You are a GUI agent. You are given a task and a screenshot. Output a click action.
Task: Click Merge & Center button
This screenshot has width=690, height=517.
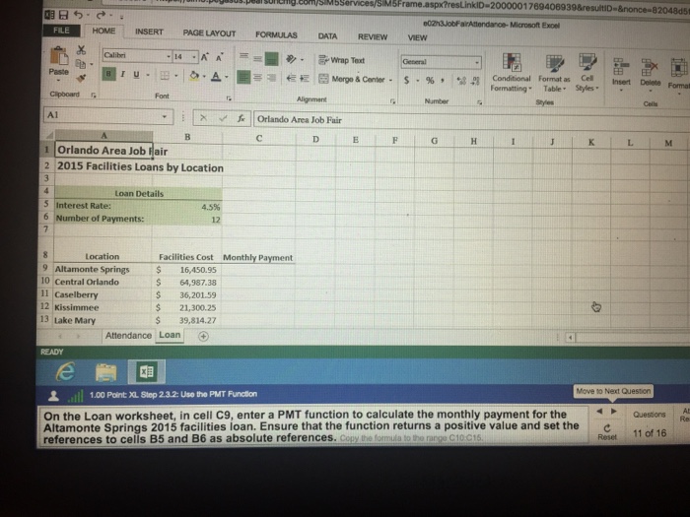pos(352,79)
